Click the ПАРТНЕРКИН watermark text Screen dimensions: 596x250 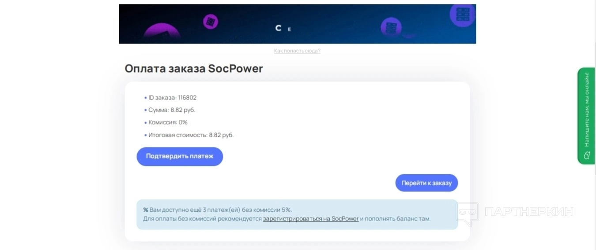coord(528,212)
